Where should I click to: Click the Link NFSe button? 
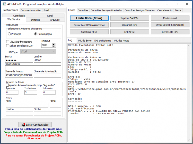[x=129, y=32]
